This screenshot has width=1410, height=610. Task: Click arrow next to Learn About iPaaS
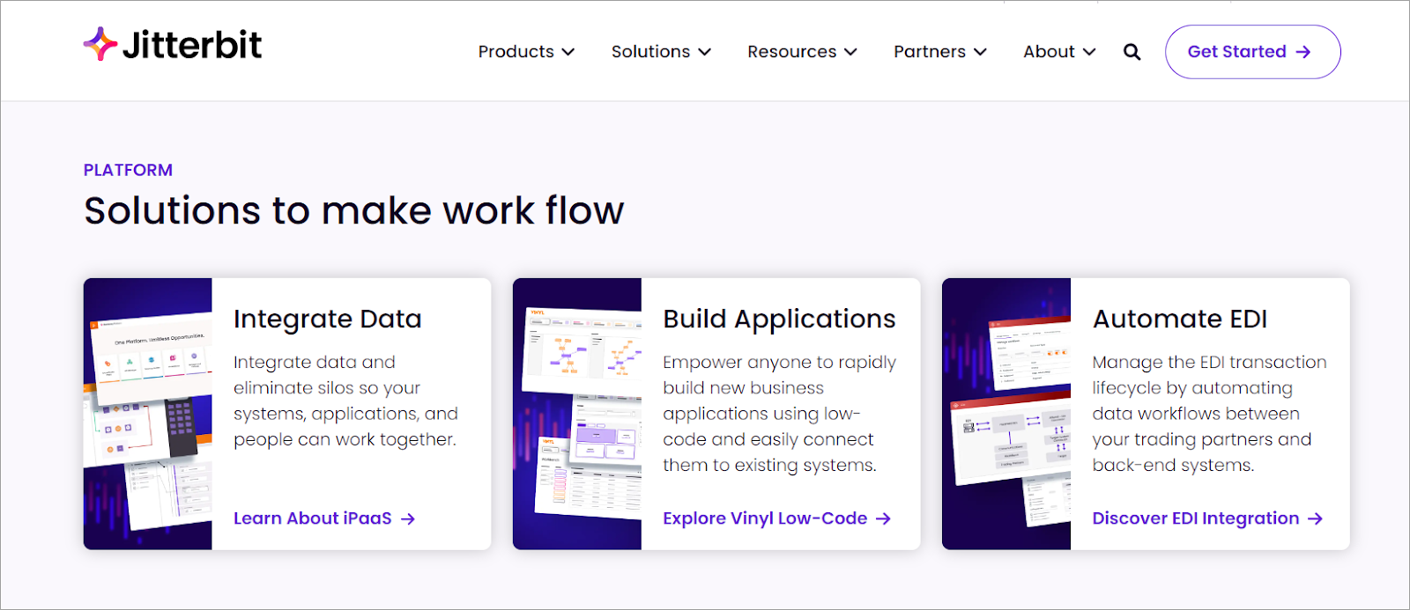tap(408, 519)
